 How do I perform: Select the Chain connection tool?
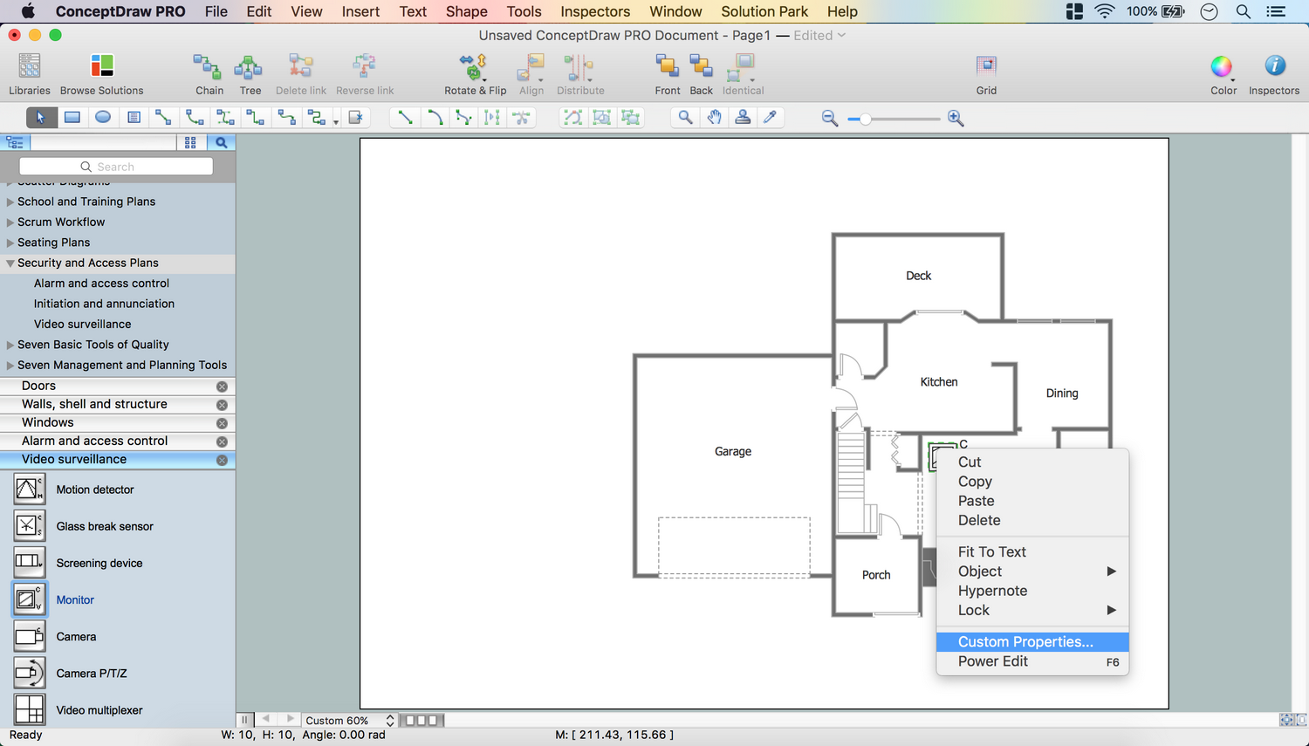(208, 66)
